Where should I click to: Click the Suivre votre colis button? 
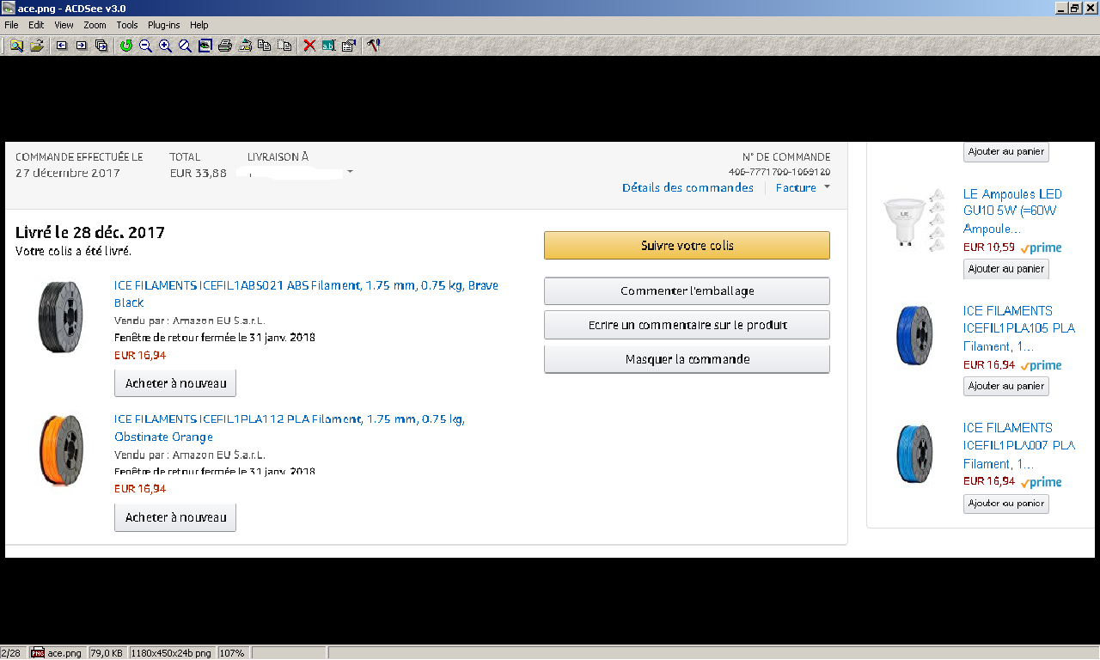pos(687,245)
